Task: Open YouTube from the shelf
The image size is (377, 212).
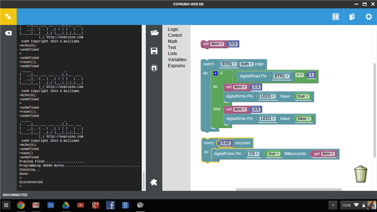Action: 80,206
